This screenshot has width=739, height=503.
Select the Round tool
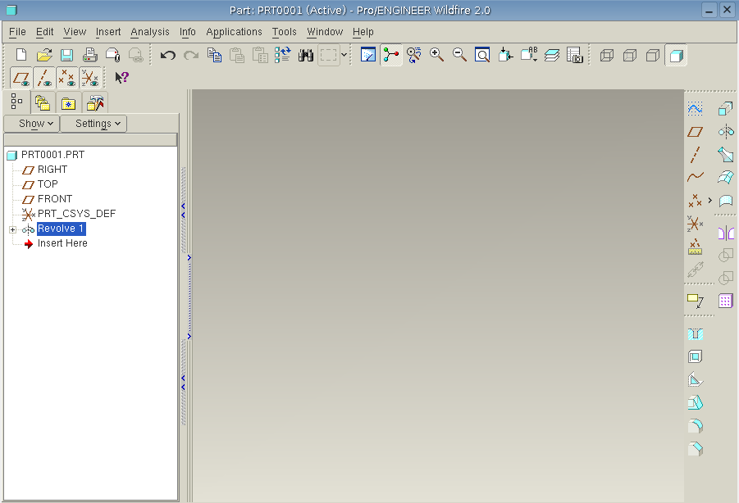click(696, 426)
